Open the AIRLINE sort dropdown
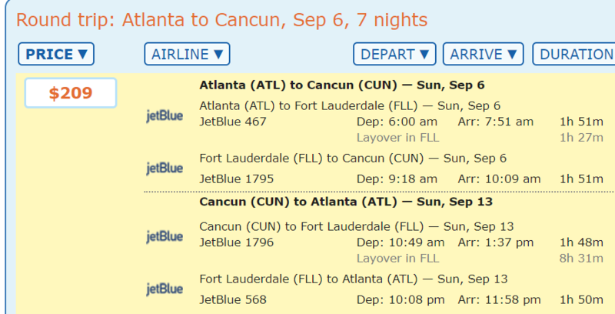This screenshot has height=314, width=615. tap(187, 54)
